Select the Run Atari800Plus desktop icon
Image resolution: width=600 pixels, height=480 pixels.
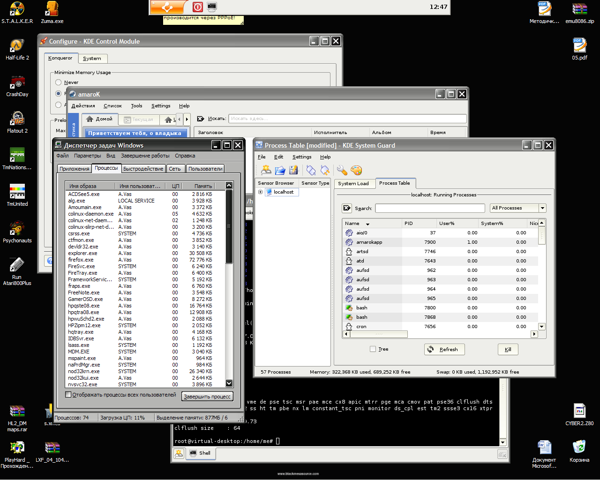click(x=17, y=271)
